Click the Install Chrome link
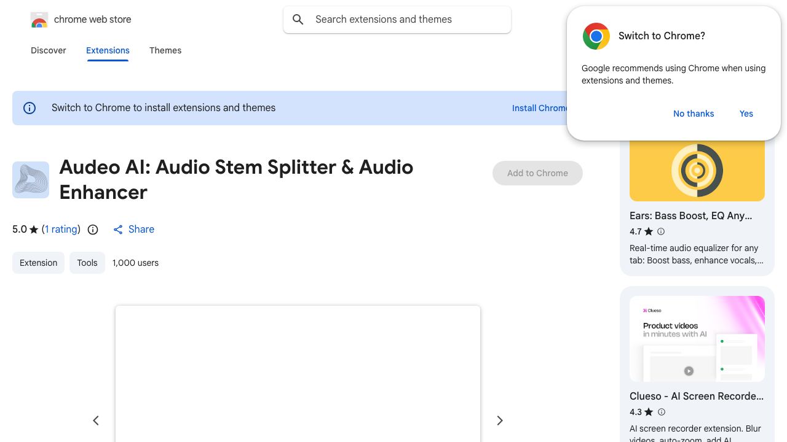Screen dimensions: 787x442 click(x=540, y=108)
